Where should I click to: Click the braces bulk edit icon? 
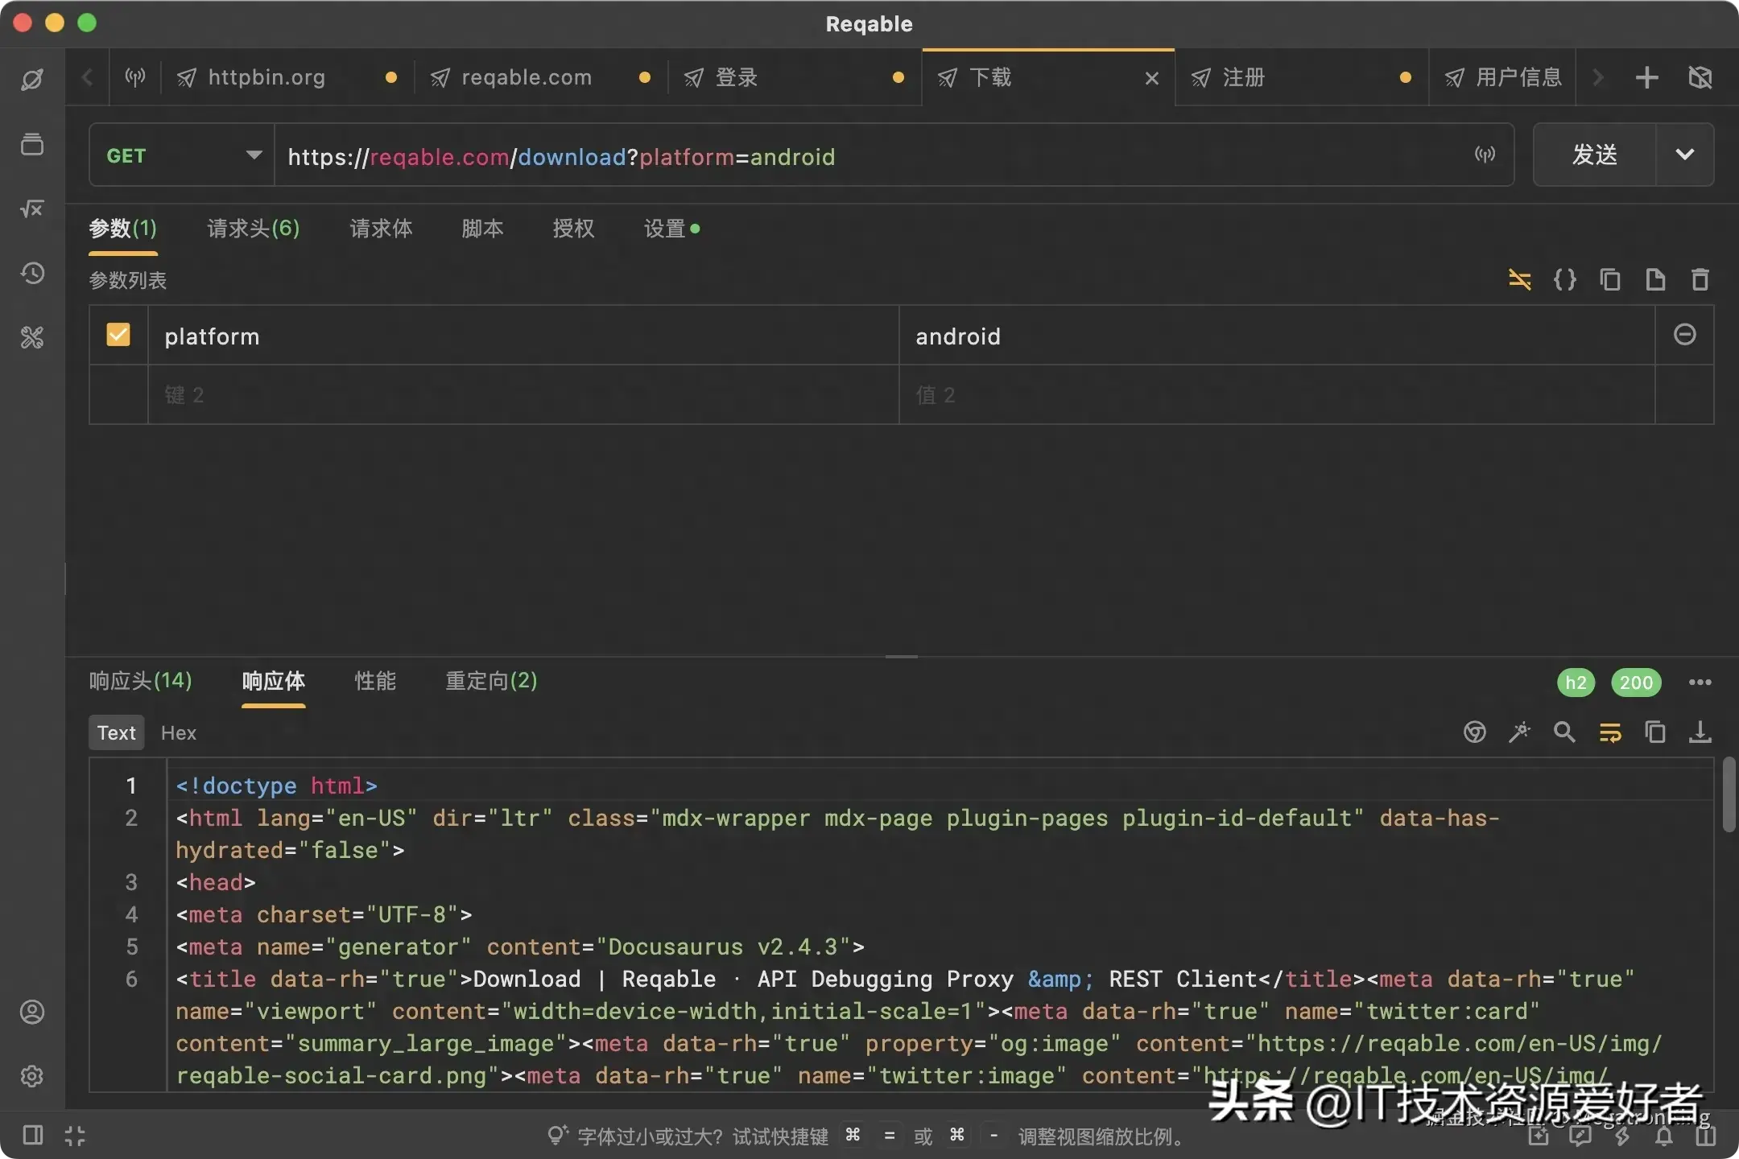[1564, 279]
